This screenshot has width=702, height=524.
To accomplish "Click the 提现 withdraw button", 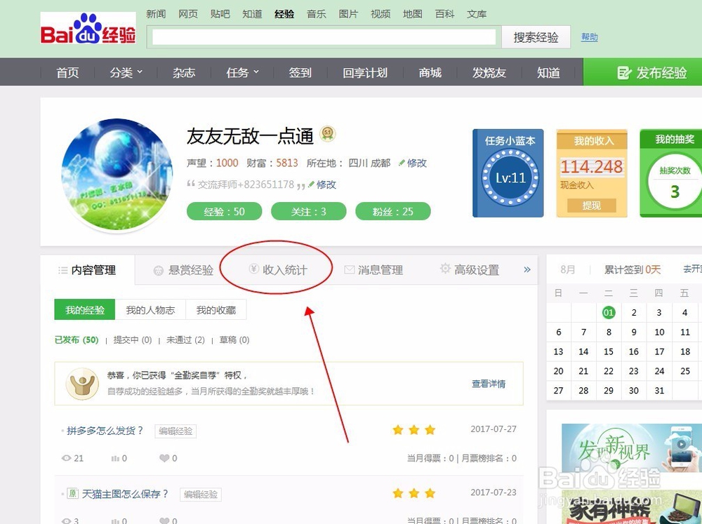I will click(592, 206).
